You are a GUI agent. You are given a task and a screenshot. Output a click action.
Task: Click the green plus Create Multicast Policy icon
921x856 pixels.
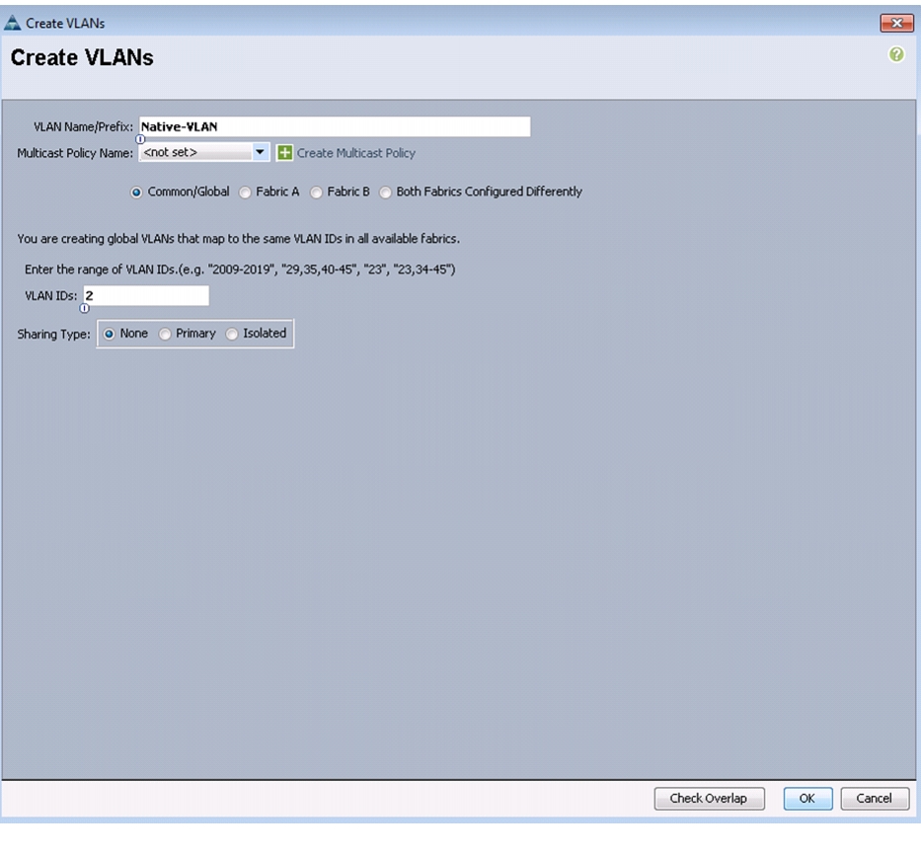[x=284, y=153]
